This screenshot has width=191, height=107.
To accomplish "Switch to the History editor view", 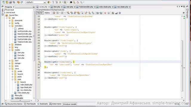I will point(47,13).
